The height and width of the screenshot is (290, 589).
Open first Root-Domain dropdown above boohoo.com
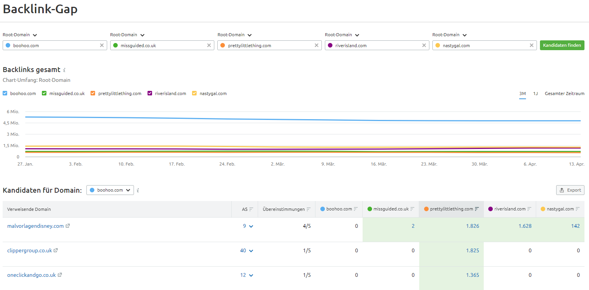pyautogui.click(x=20, y=35)
